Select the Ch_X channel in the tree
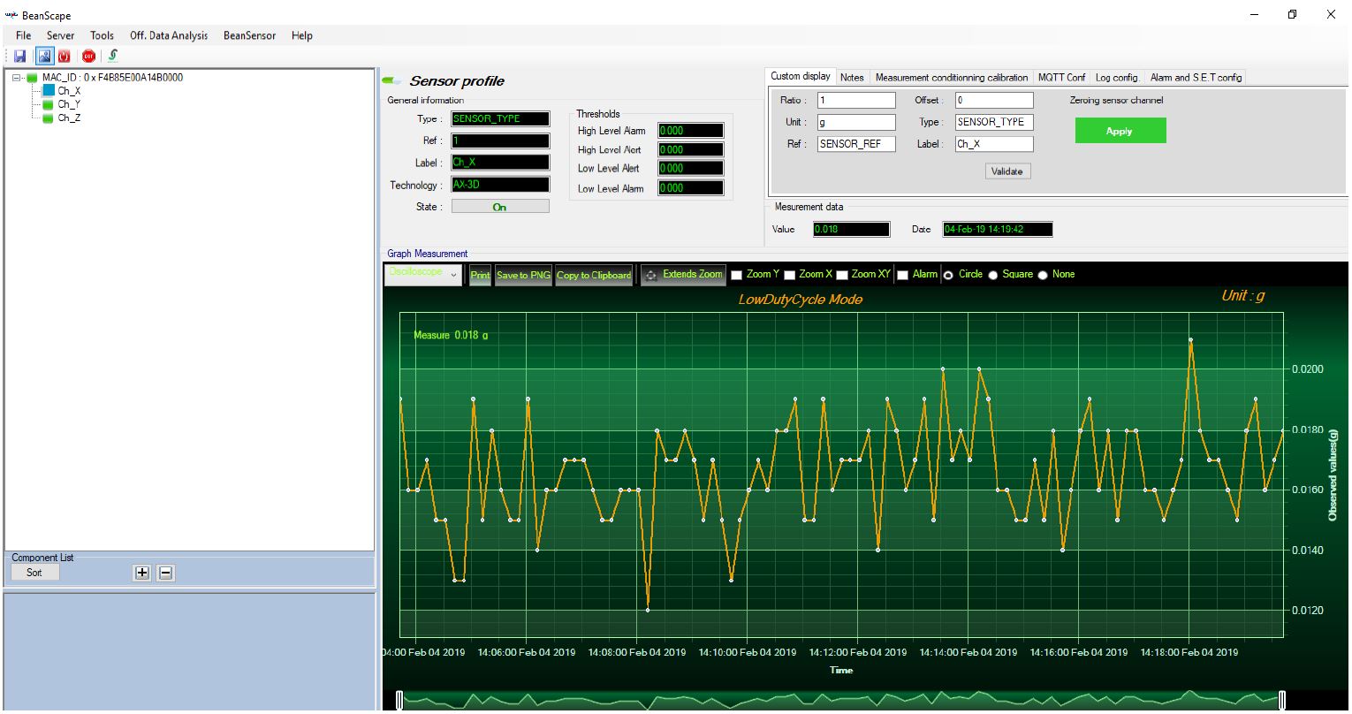The width and height of the screenshot is (1352, 714). click(x=69, y=91)
